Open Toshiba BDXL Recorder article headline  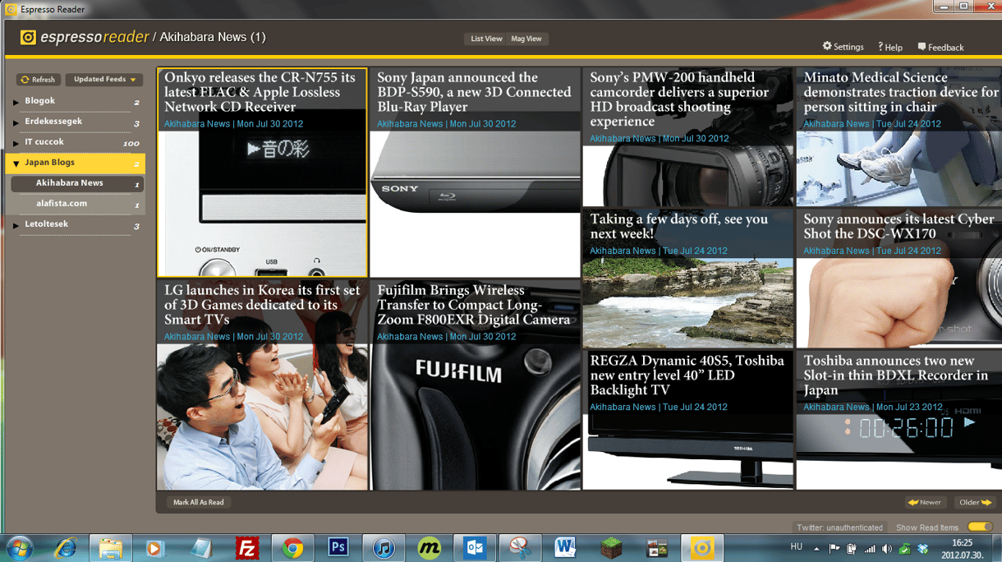point(895,375)
